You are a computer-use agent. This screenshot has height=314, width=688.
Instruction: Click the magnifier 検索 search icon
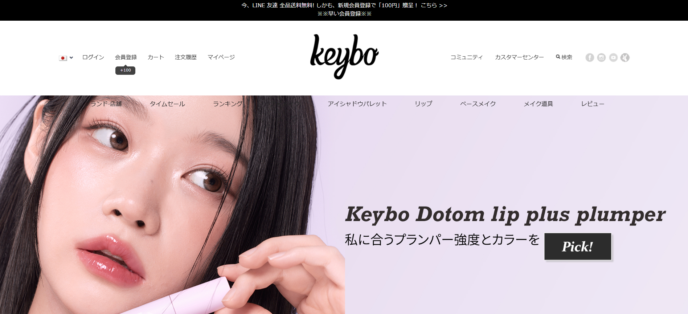tap(564, 57)
